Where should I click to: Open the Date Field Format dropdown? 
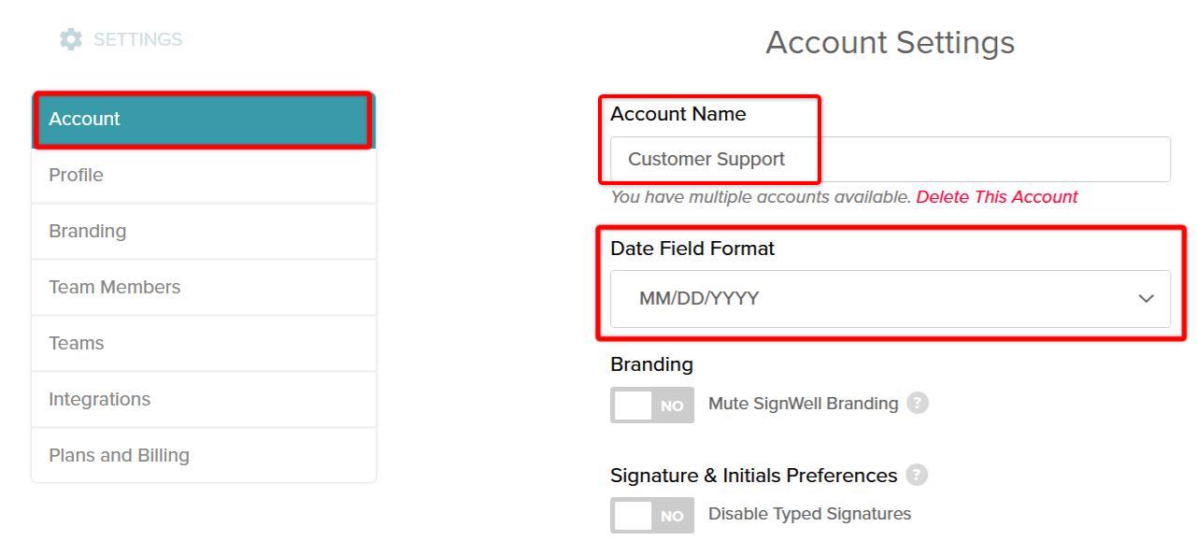click(890, 299)
